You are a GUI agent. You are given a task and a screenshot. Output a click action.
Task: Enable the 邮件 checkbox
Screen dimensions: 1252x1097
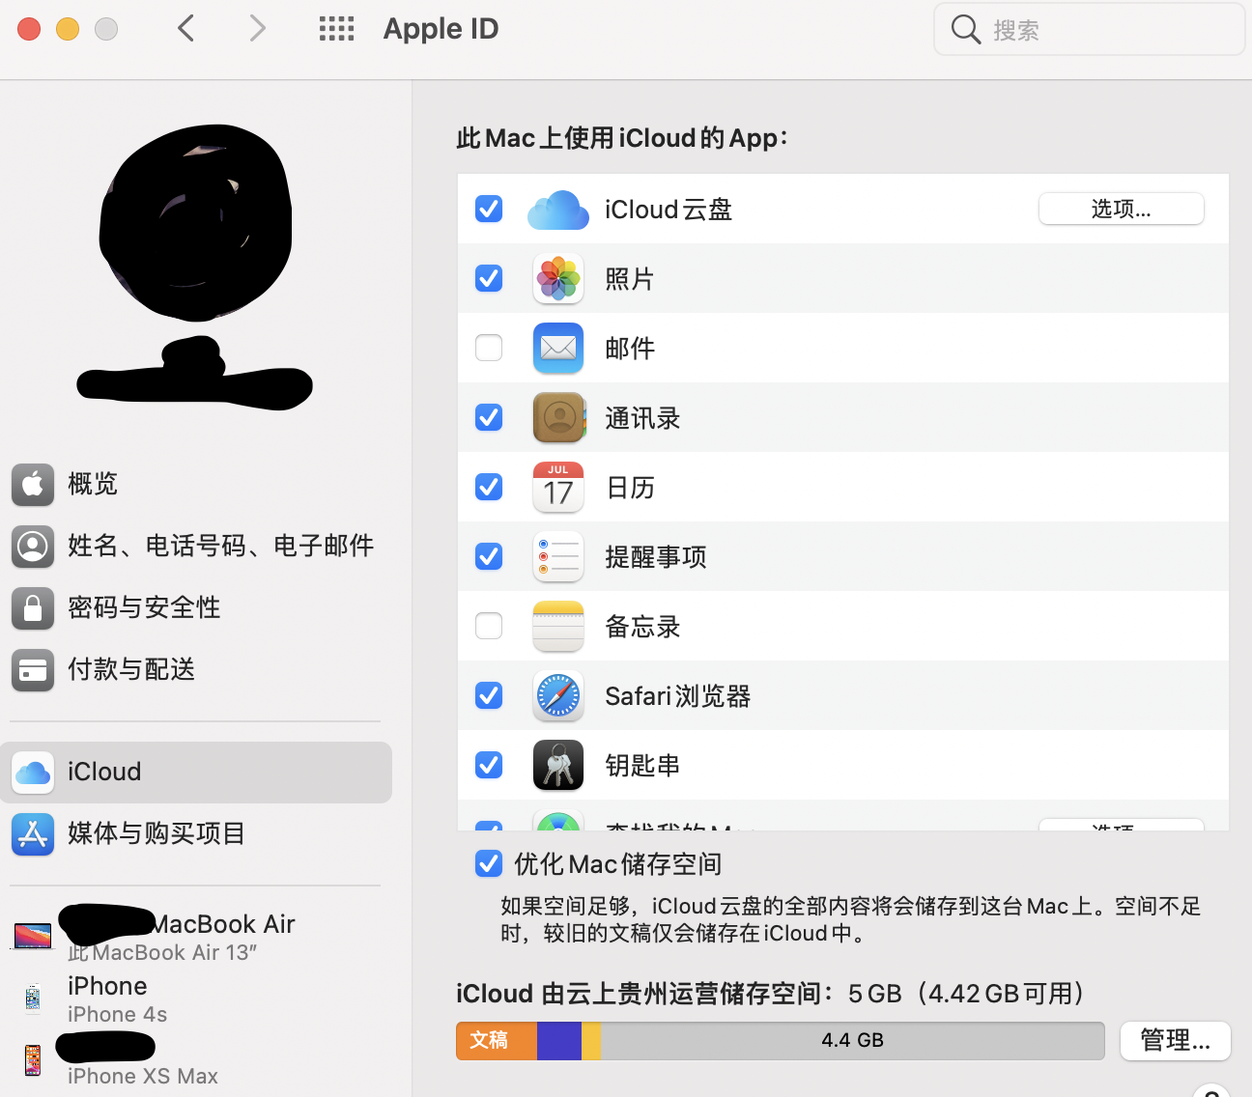tap(489, 348)
